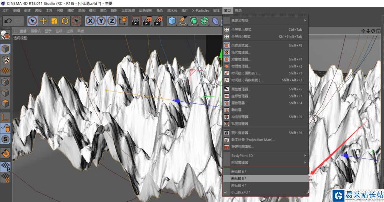Viewport: 384px width, 202px height.
Task: Switch to Texture mode checkered cube
Action: click(x=5, y=60)
